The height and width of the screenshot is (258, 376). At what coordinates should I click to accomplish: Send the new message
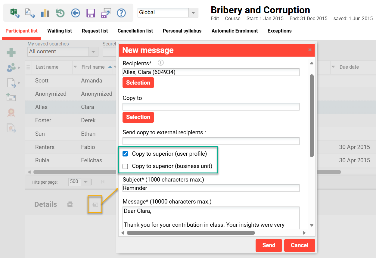(x=269, y=245)
